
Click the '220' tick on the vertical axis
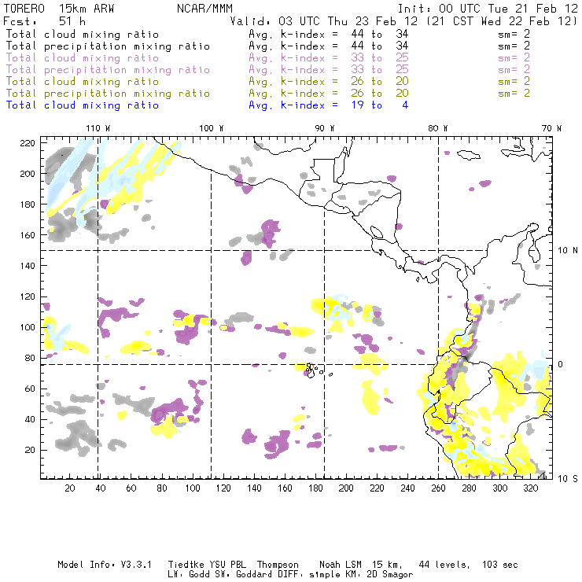(x=28, y=143)
